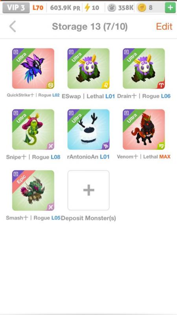The image size is (177, 315).
Task: Tap the Deposit Monster(s) plus box
Action: click(x=88, y=191)
